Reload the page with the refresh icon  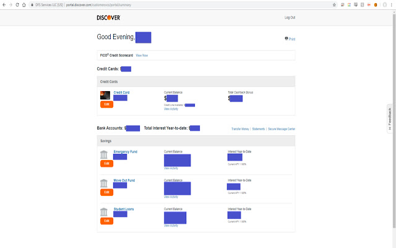[x=17, y=5]
